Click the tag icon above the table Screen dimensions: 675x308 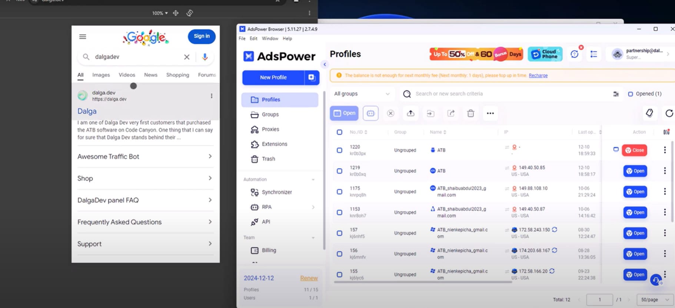click(x=649, y=113)
